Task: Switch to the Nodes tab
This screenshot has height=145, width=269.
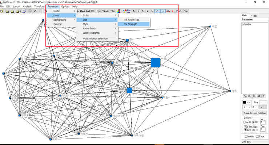Action: (x=254, y=16)
